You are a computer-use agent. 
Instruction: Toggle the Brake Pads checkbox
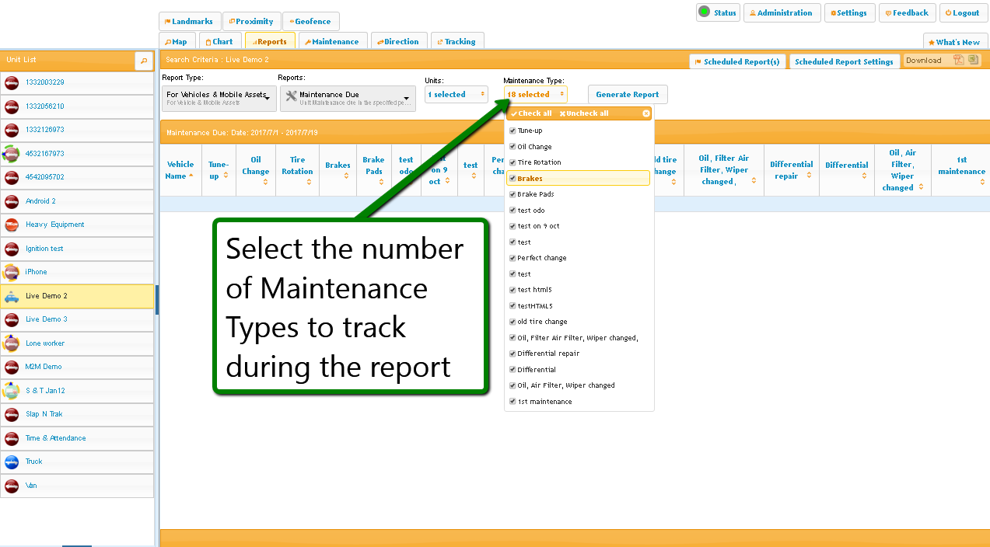[x=512, y=194]
